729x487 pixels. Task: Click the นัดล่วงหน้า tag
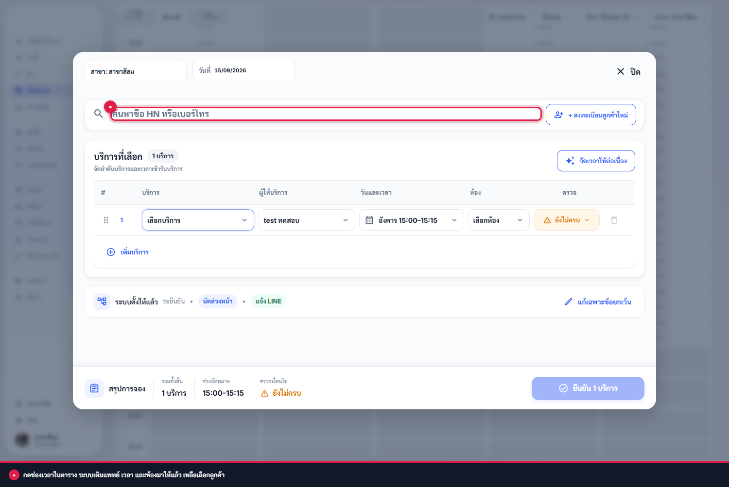(x=218, y=301)
